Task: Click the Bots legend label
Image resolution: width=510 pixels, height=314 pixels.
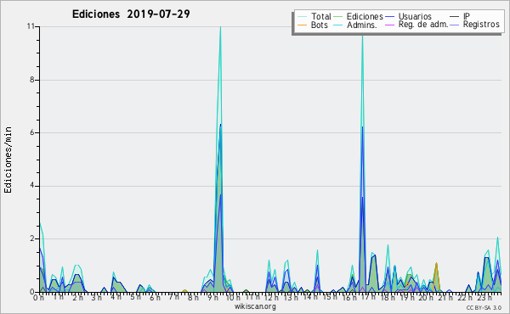Action: [319, 25]
